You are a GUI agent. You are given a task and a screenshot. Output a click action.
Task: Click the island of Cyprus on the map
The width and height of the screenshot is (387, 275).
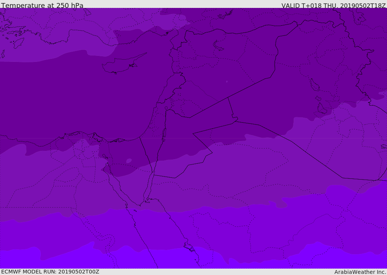[121, 65]
